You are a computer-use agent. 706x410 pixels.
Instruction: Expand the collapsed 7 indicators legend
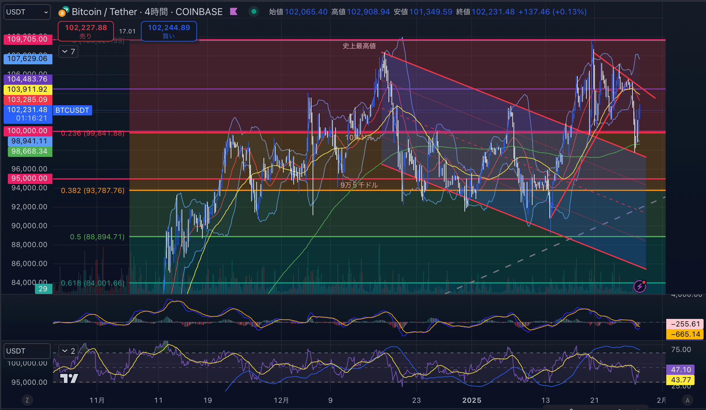coord(68,52)
